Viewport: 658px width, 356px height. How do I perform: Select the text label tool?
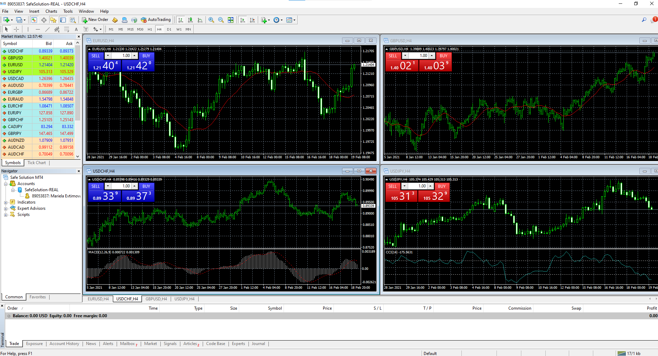click(x=86, y=29)
